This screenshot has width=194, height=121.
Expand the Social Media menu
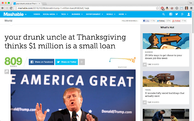coord(50,14)
